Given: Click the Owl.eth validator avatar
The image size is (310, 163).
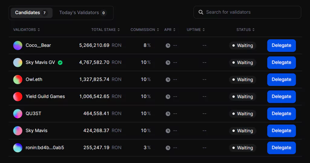Looking at the screenshot, I should (x=18, y=80).
